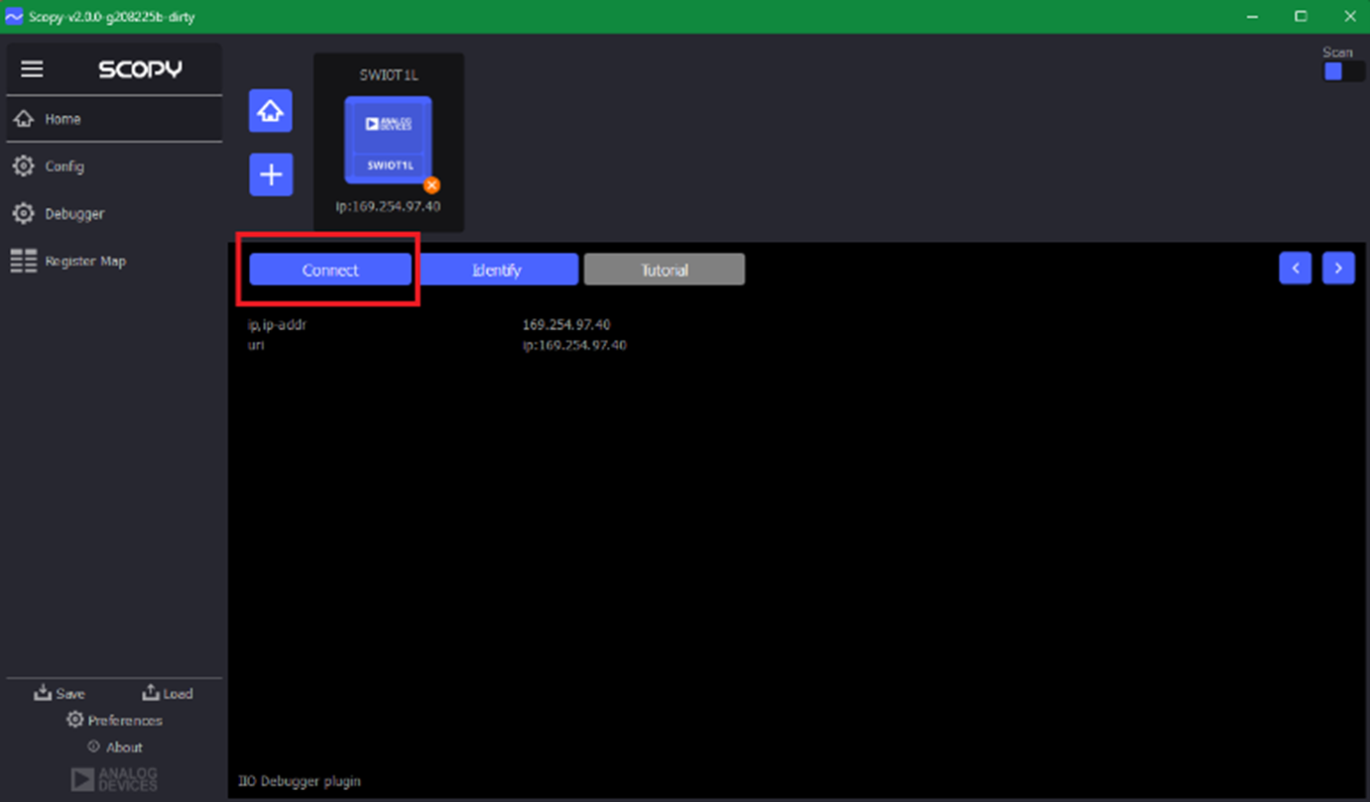Click the Connect button
The image size is (1370, 802).
(x=330, y=270)
